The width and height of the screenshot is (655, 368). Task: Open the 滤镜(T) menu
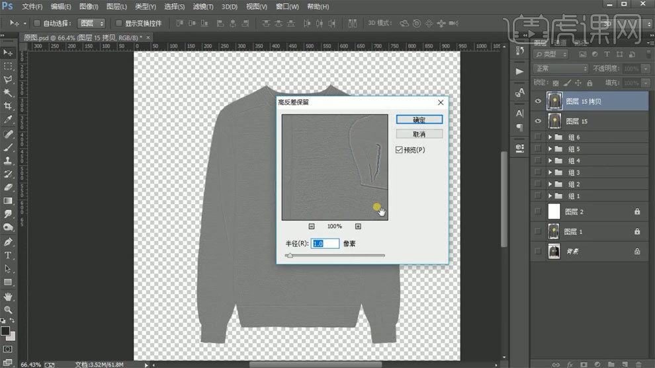[202, 7]
